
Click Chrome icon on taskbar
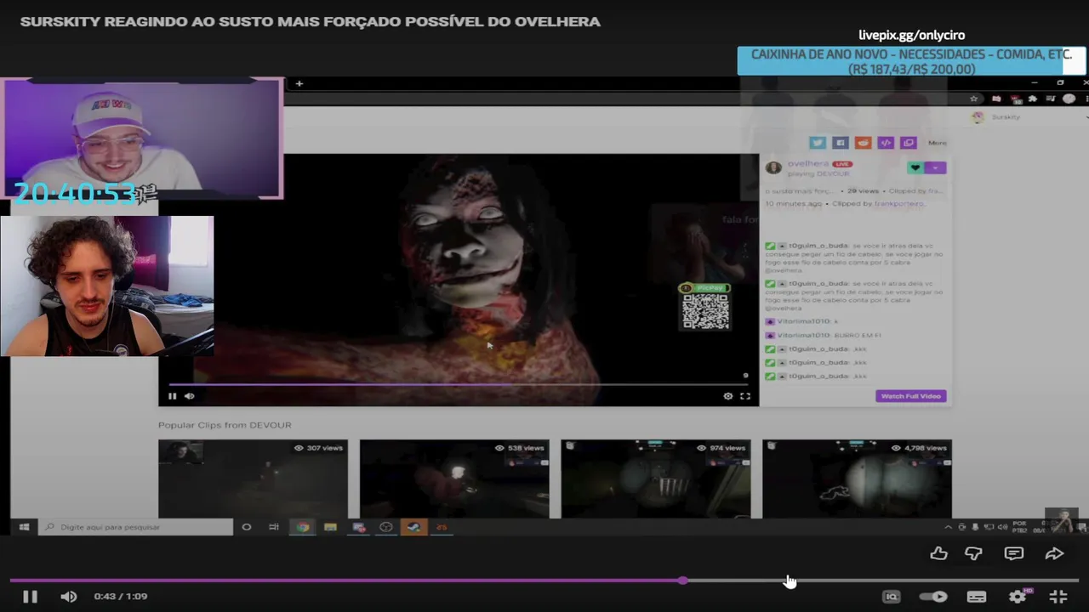click(303, 527)
